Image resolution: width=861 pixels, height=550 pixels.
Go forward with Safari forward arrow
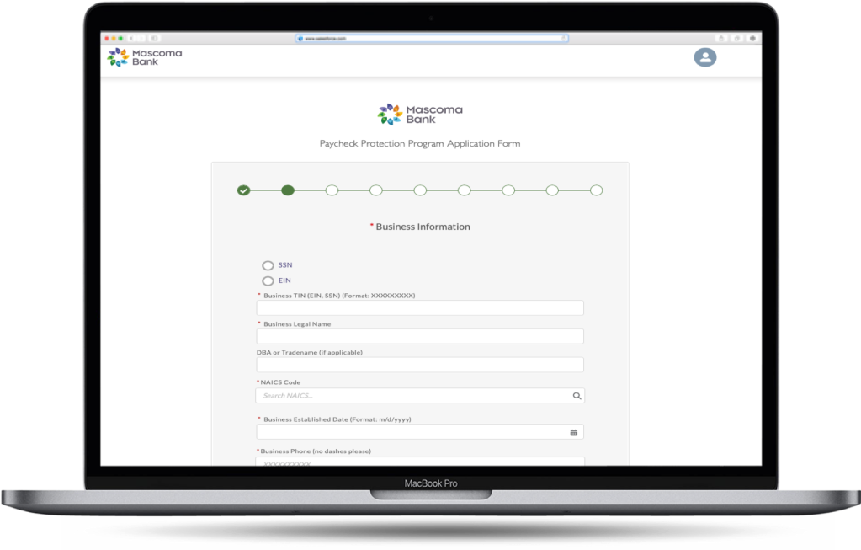(141, 39)
